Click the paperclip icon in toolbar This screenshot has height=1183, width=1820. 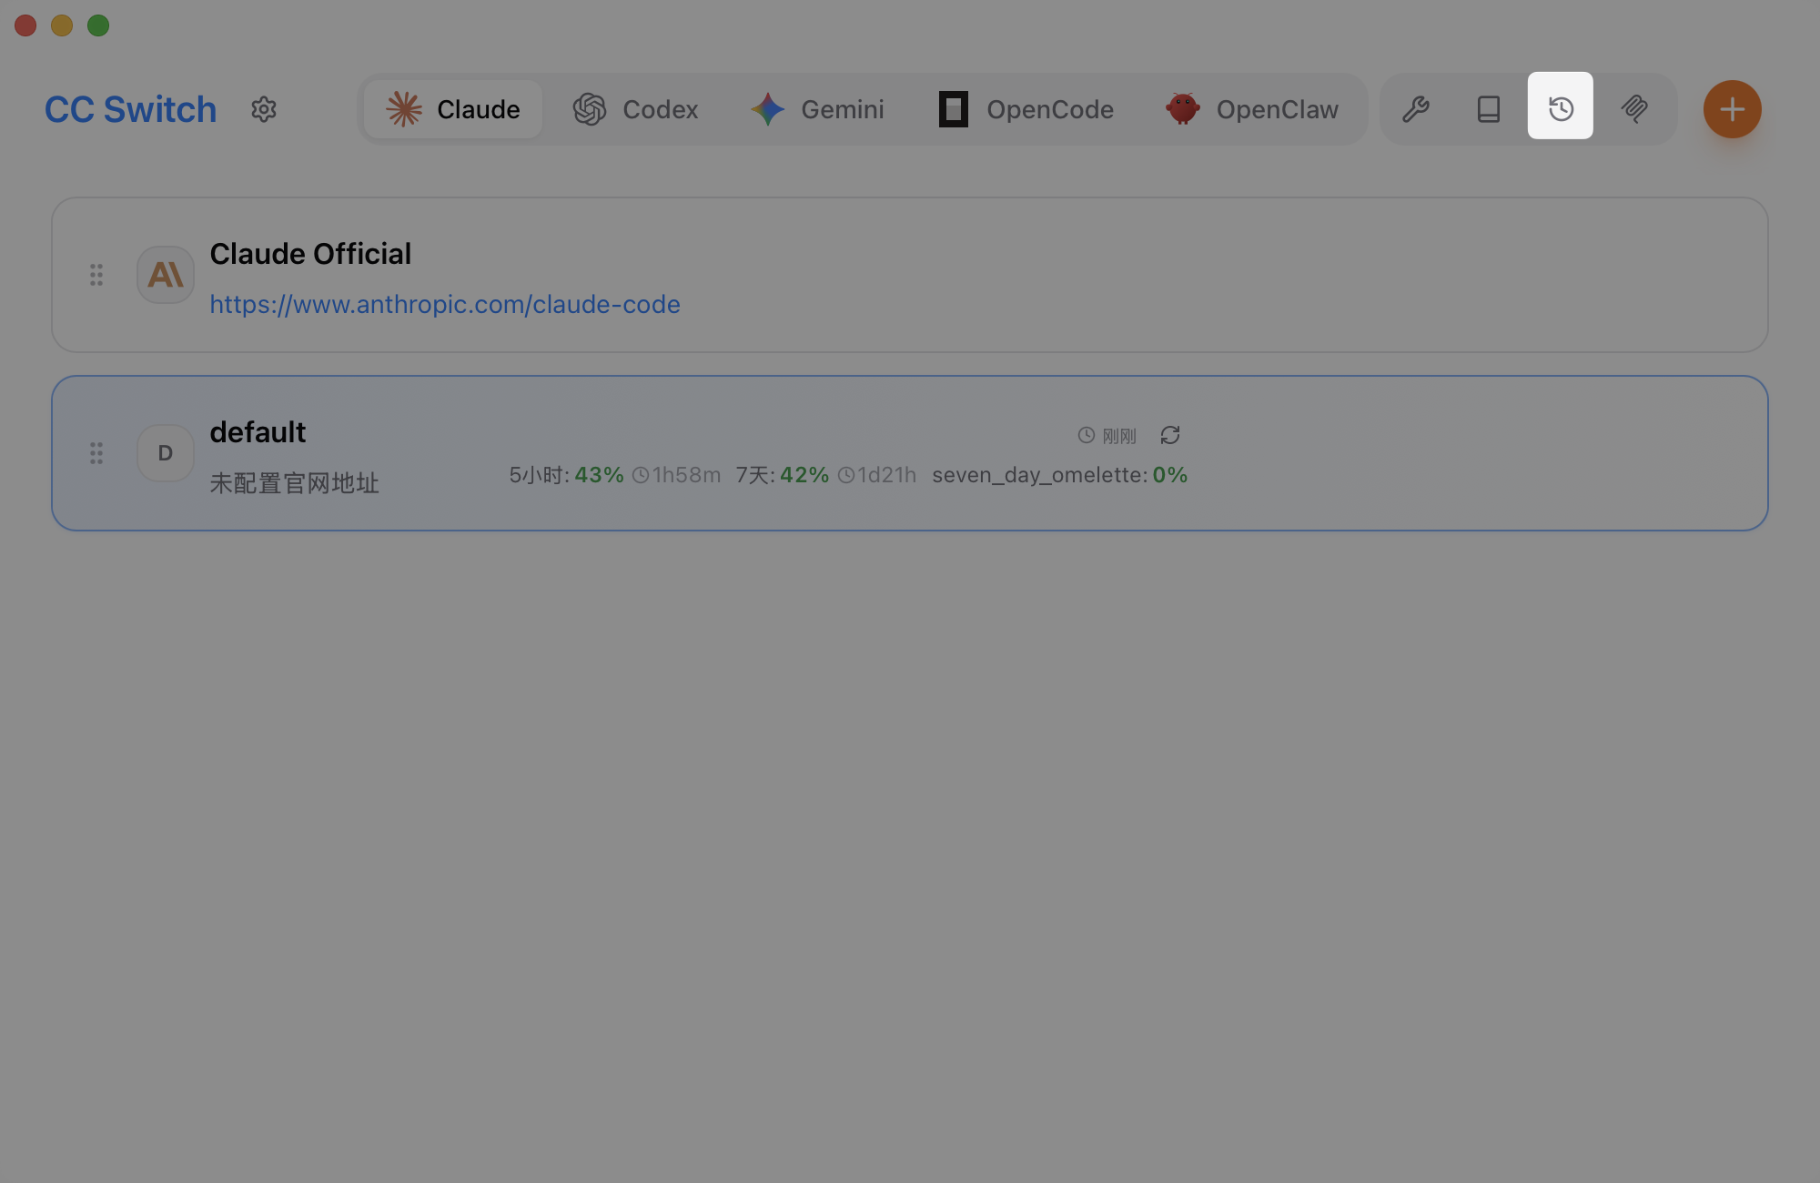coord(1634,109)
